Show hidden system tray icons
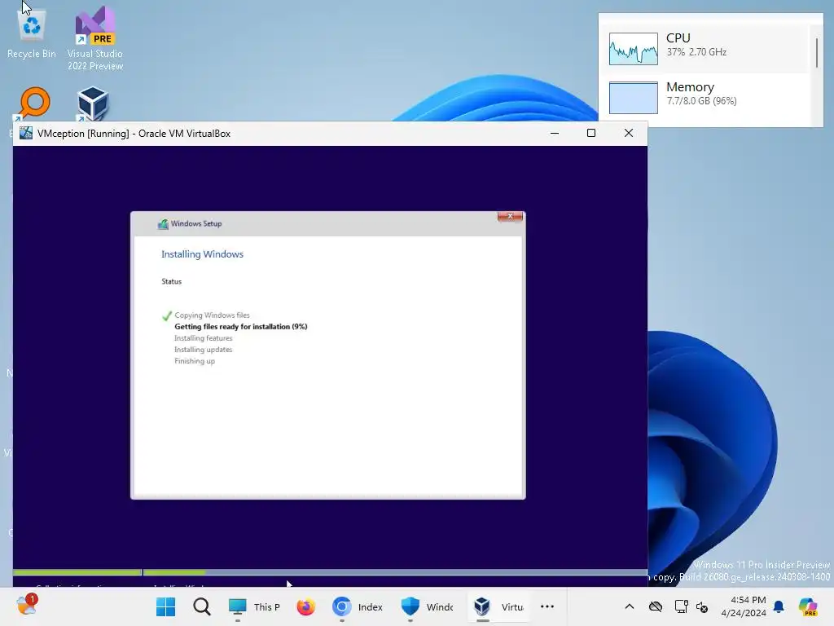This screenshot has width=834, height=626. click(x=630, y=606)
